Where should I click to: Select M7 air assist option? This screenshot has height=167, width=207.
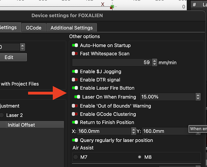click(76, 157)
